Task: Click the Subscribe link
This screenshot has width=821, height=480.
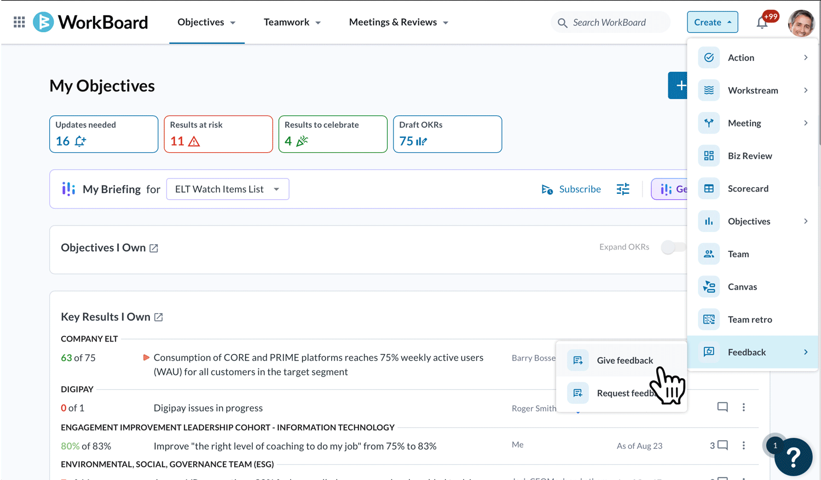Action: pos(571,189)
